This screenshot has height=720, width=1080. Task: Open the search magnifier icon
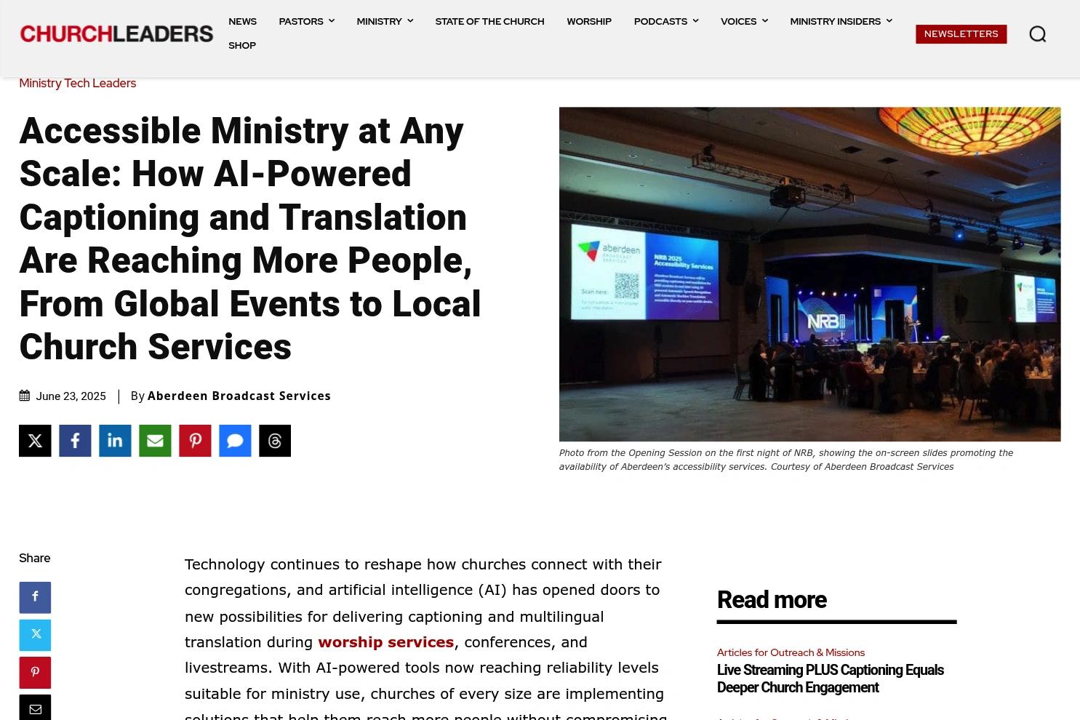[1037, 34]
